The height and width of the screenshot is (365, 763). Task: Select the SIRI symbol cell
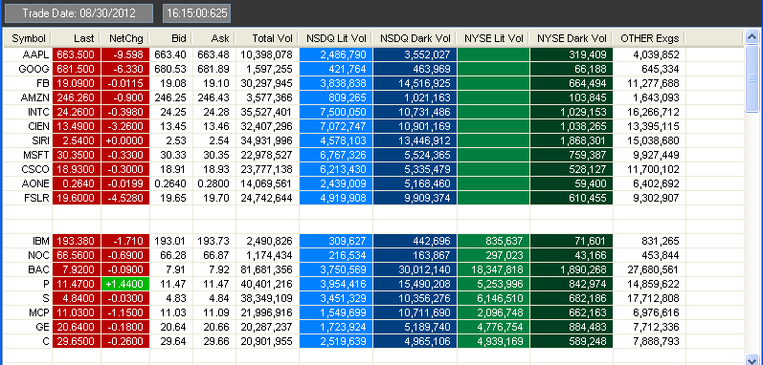(x=28, y=140)
